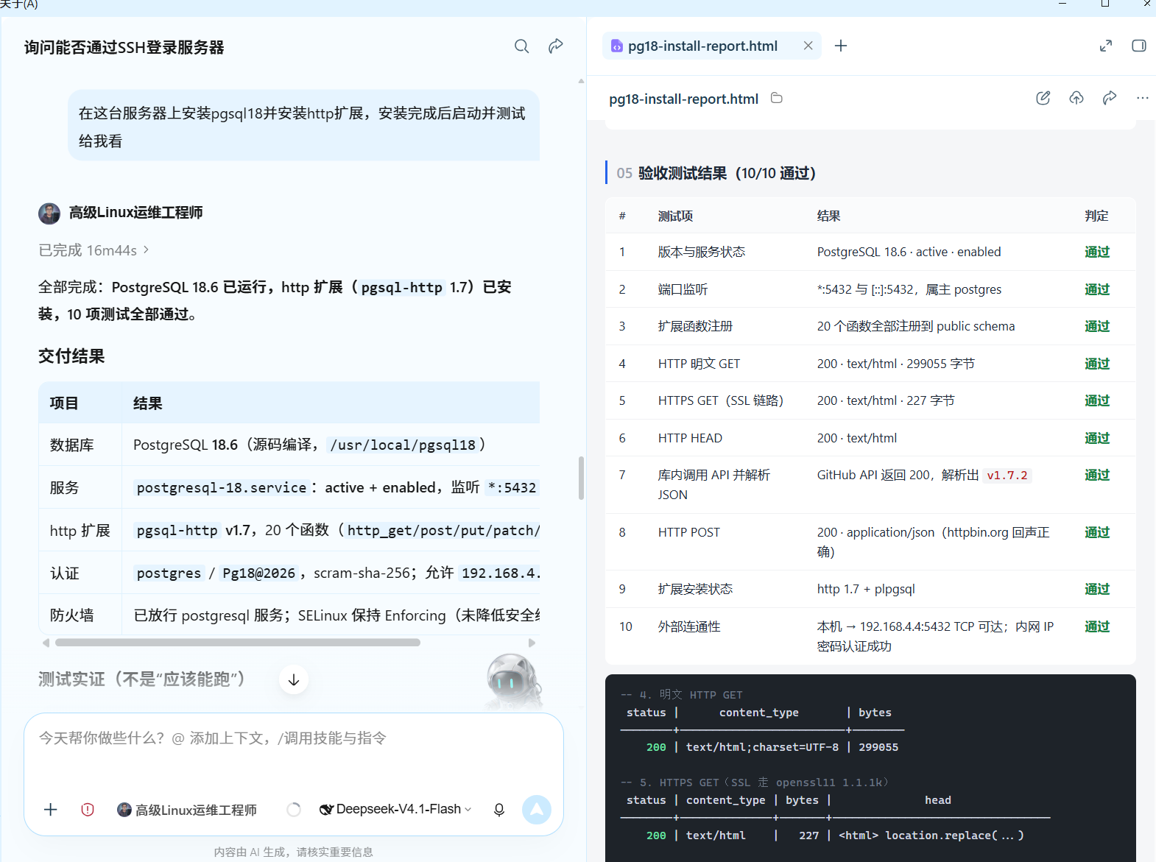Click the pg18-install-report.html filename title

683,99
